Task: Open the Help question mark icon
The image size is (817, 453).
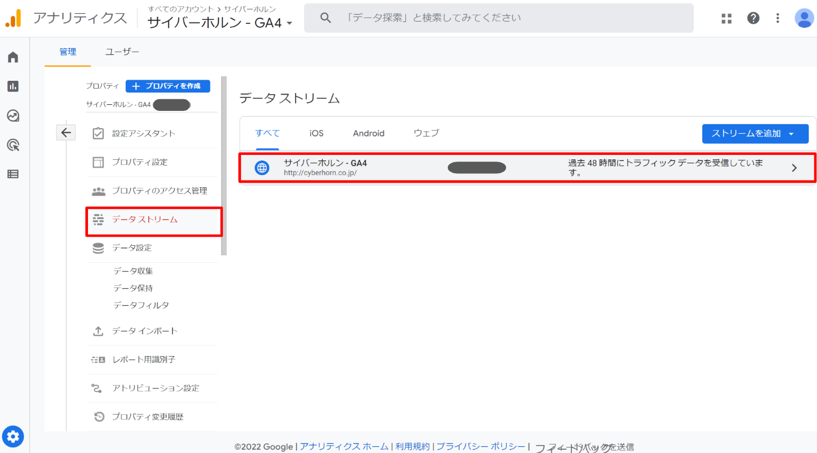Action: pos(753,18)
